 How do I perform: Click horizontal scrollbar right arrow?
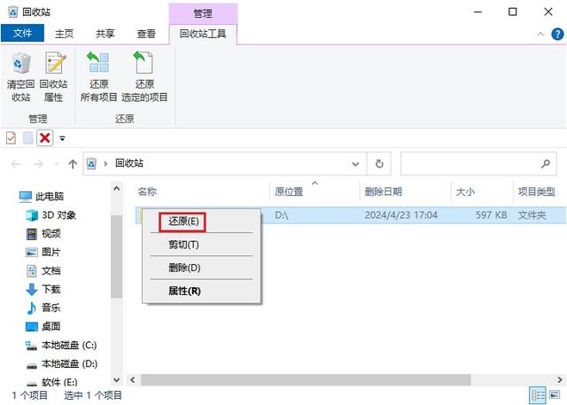[560, 380]
